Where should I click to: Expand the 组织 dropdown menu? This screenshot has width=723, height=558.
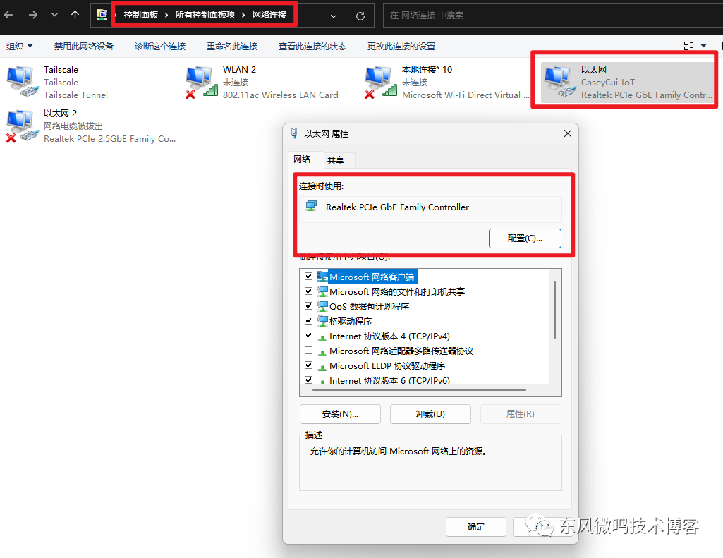pos(19,46)
